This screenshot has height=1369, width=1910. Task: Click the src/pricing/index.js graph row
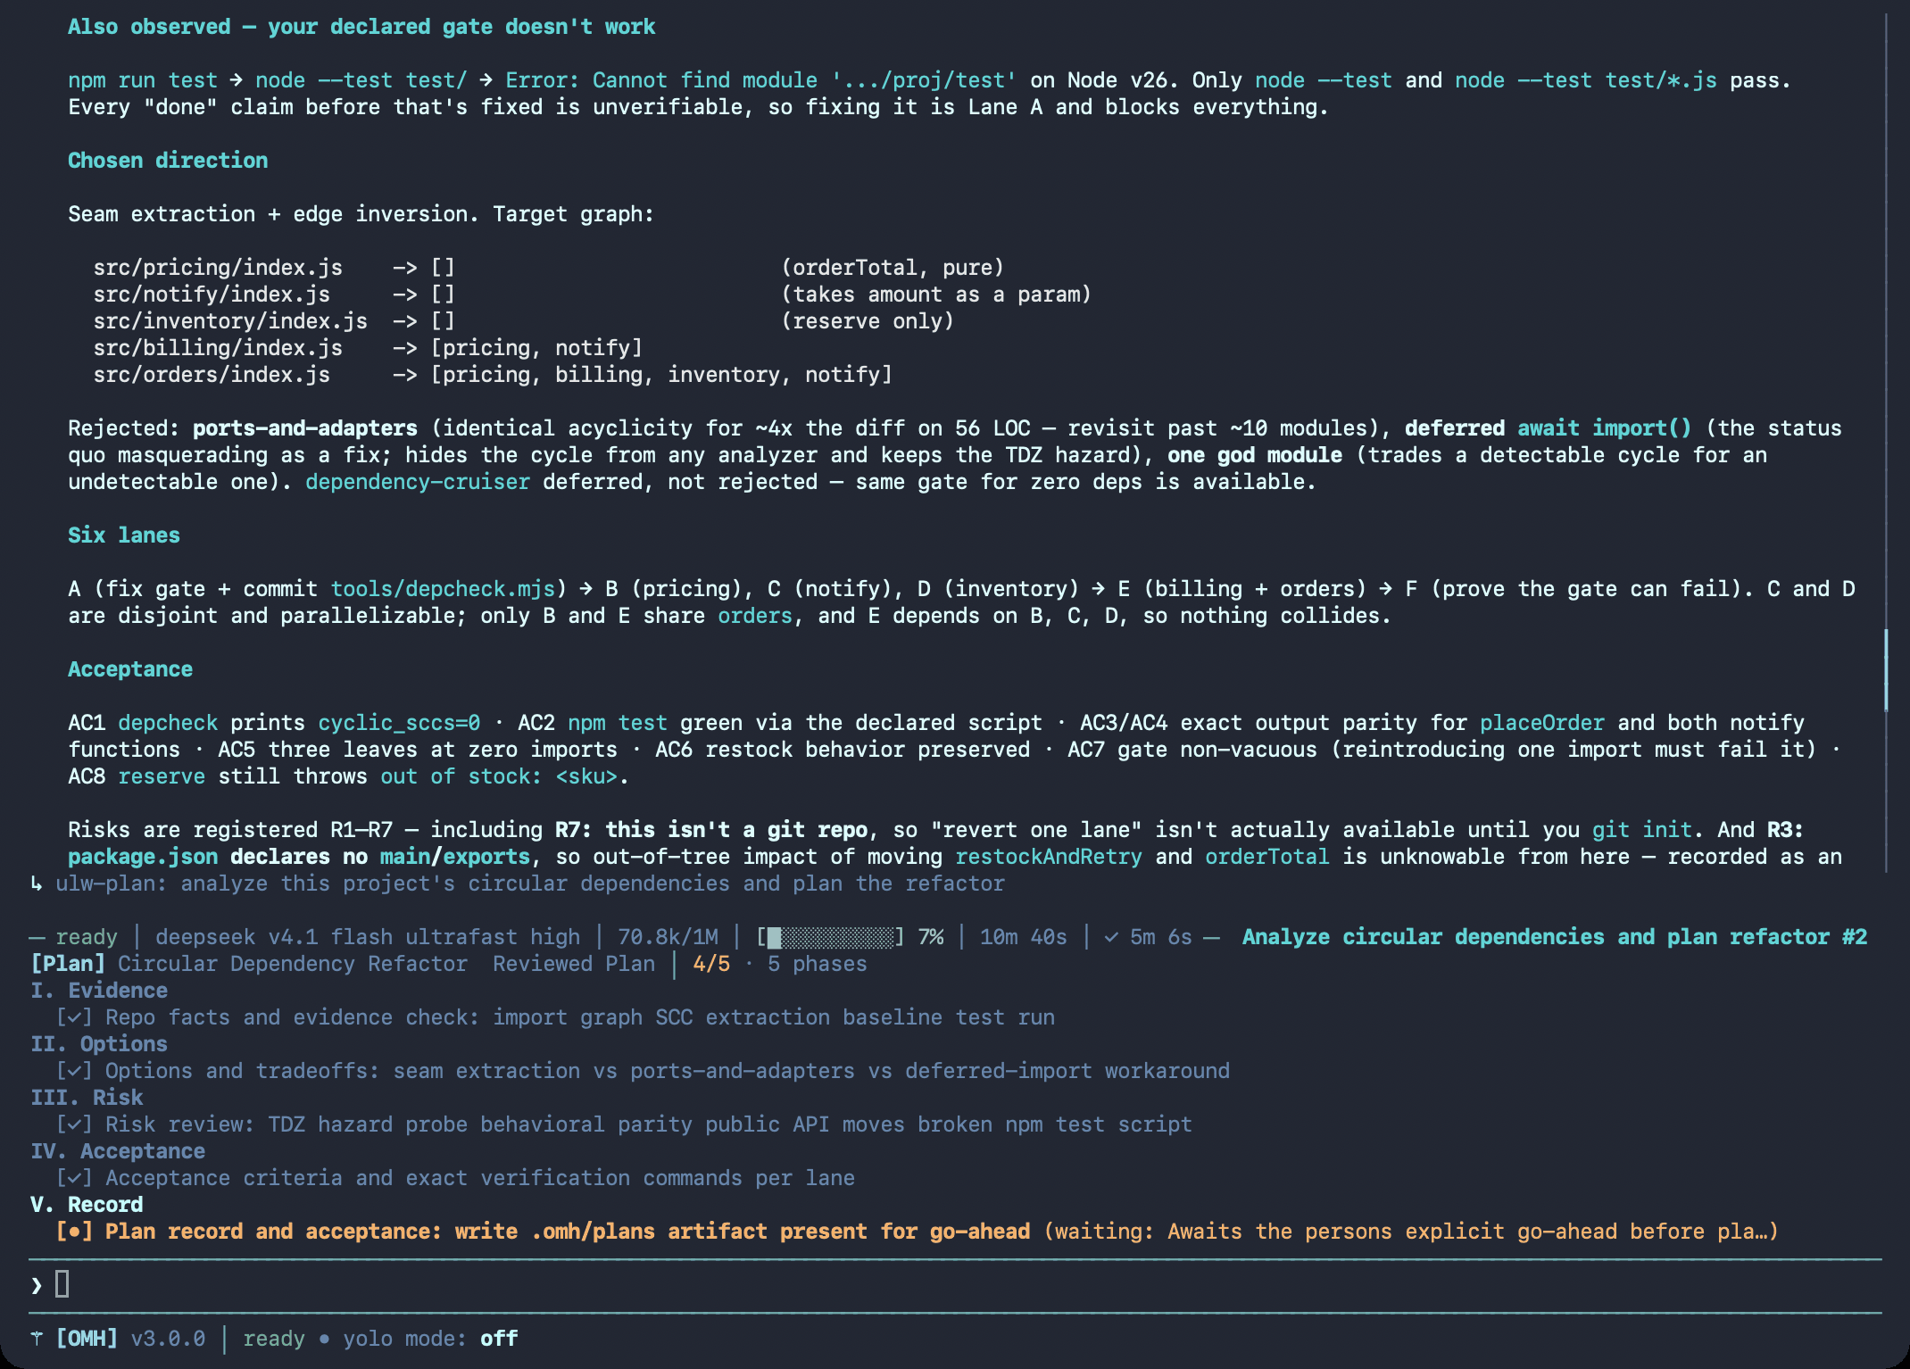[x=549, y=268]
